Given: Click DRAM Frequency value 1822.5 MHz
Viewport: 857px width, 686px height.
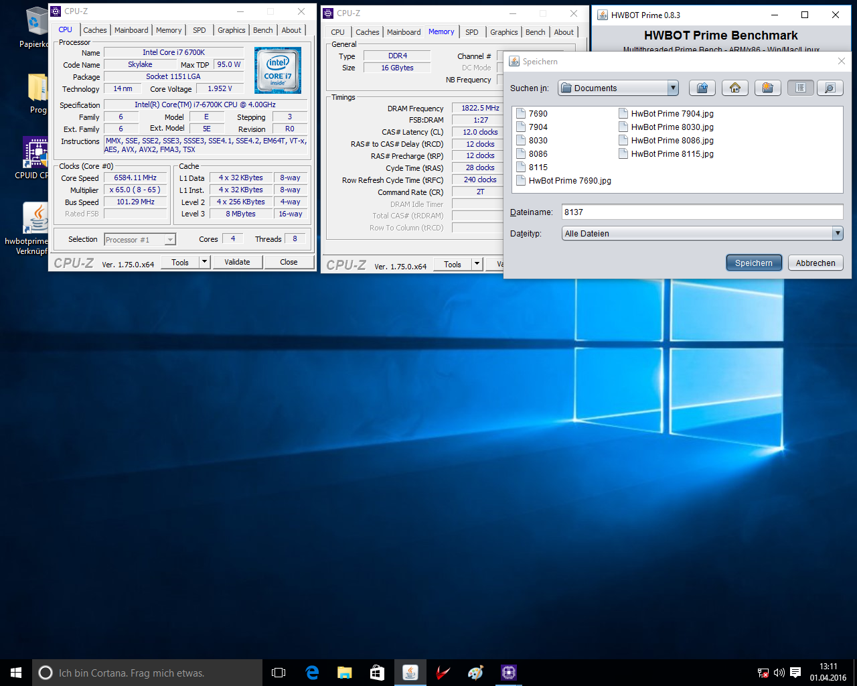Looking at the screenshot, I should tap(480, 108).
